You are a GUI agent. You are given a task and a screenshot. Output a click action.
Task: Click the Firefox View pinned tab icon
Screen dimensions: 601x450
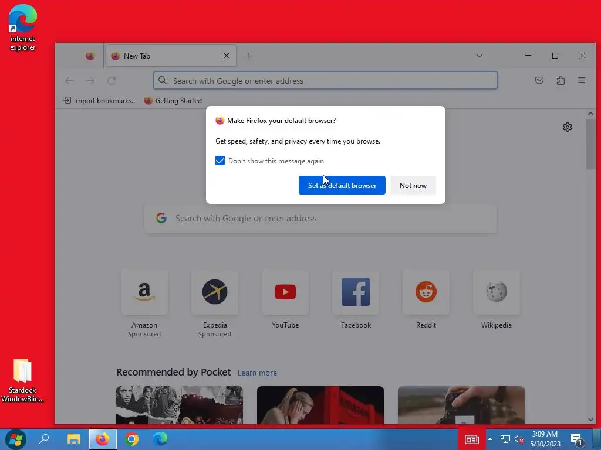point(90,56)
